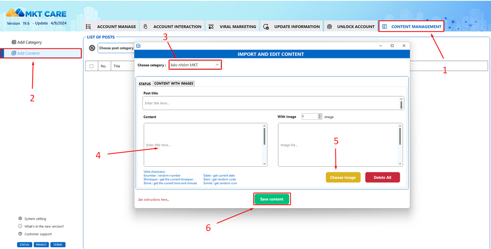Click the Save content button
This screenshot has height=249, width=491.
[272, 199]
